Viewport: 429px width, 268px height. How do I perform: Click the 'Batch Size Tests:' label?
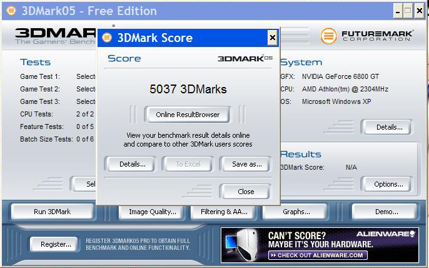coord(46,139)
